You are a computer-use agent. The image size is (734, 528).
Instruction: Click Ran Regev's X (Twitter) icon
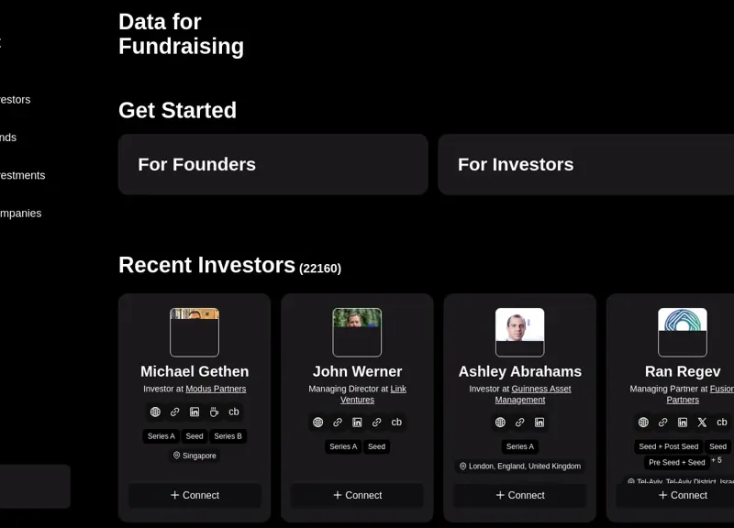702,423
